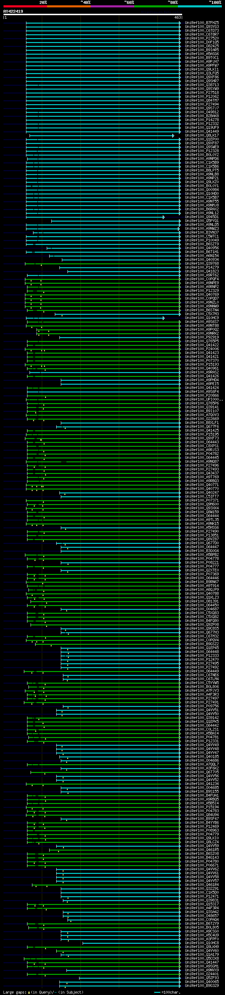
Task: Select label UniRef100_P27518
Action: [x=201, y=93]
